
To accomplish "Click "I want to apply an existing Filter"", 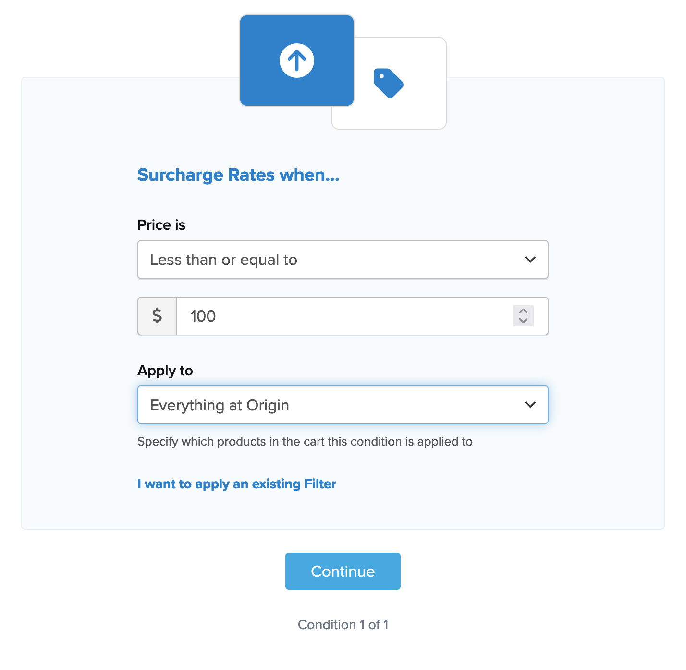I will tap(236, 484).
